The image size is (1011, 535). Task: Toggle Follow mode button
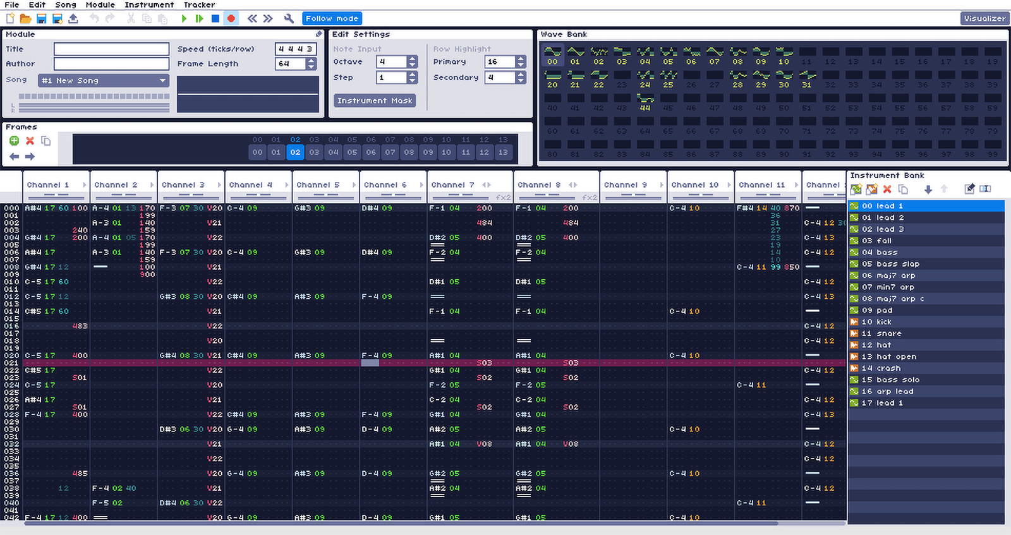click(x=332, y=18)
